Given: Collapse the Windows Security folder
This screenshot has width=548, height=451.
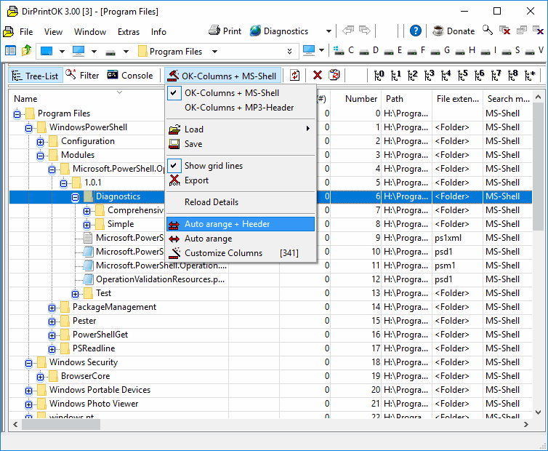Looking at the screenshot, I should pyautogui.click(x=28, y=363).
